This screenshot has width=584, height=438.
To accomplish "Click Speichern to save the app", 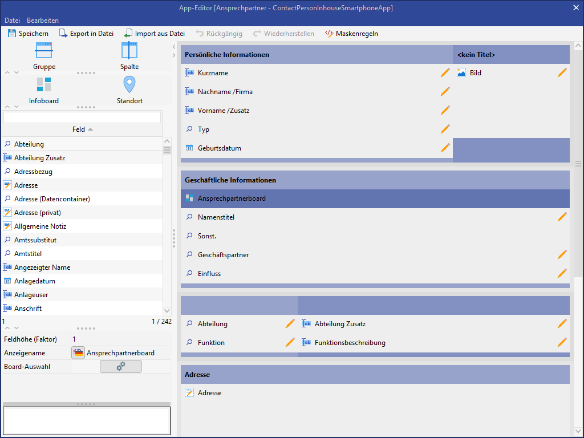I will pos(28,34).
